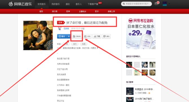The height and width of the screenshot is (102, 189).
Task: Click cover of 2016热门电子音乐 playlist
Action: [x=130, y=99]
